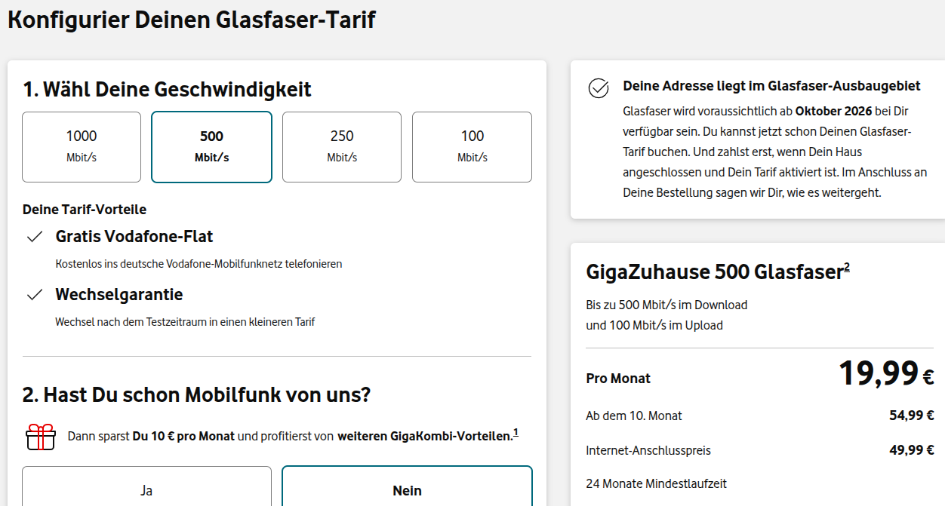
Task: Click '1. Wähl Deine Geschwindigkeit' heading
Action: [x=167, y=89]
